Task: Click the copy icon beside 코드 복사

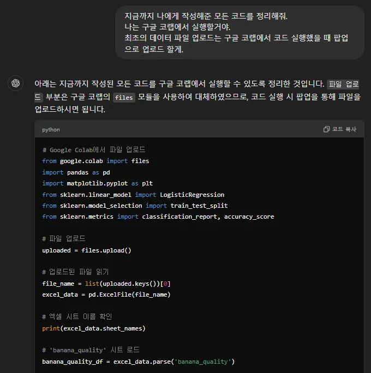Action: pyautogui.click(x=326, y=129)
